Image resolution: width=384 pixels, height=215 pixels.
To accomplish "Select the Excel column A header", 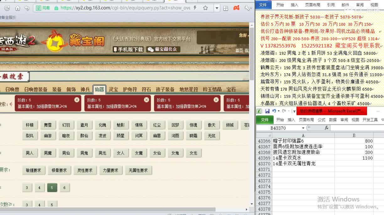I will [303, 135].
